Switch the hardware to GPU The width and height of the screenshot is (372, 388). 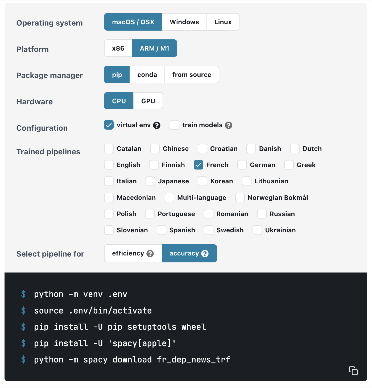(x=148, y=101)
